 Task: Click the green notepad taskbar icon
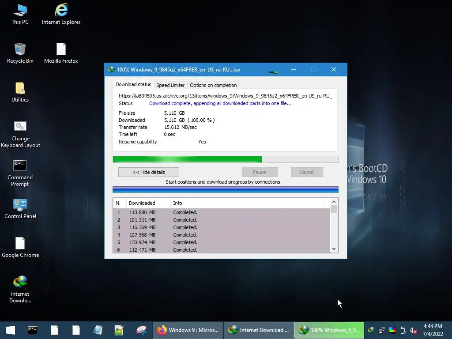[x=119, y=330]
